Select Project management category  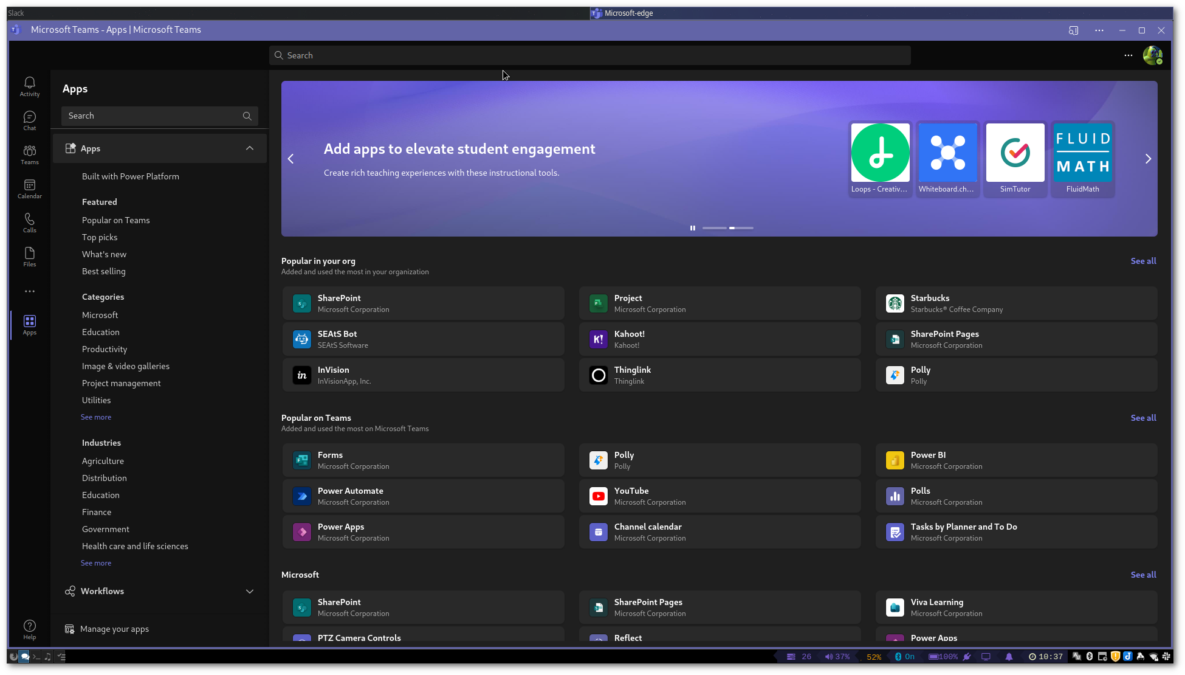point(121,383)
